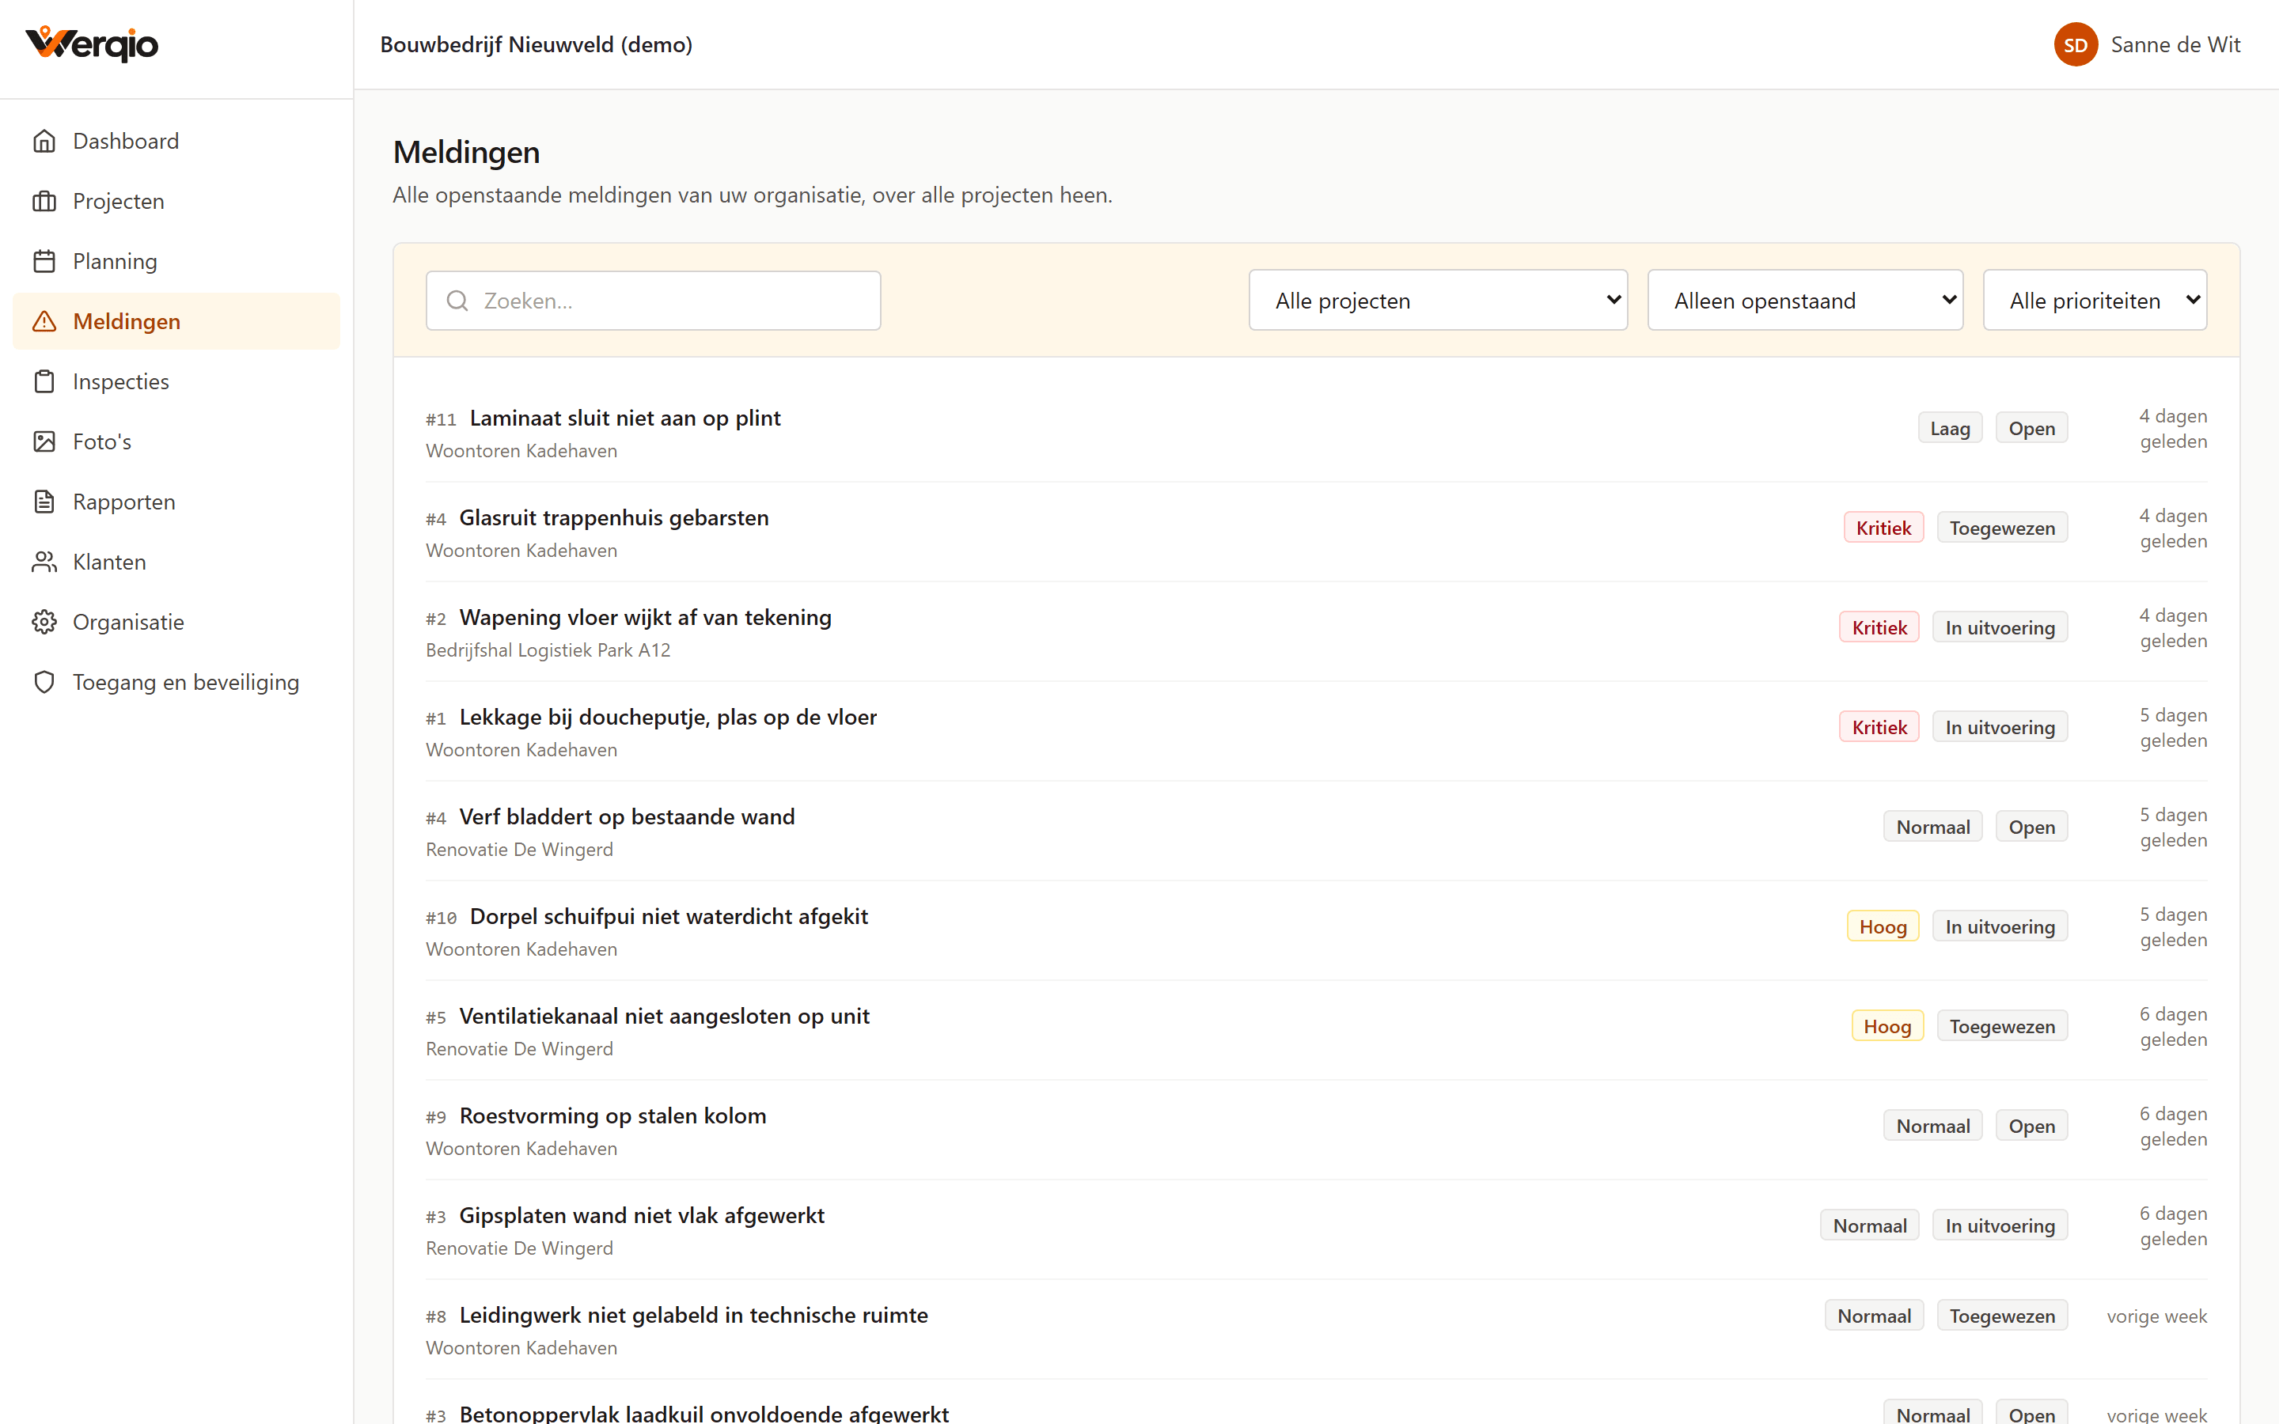The height and width of the screenshot is (1424, 2279).
Task: Open user menu Sanne de Wit
Action: point(2147,44)
